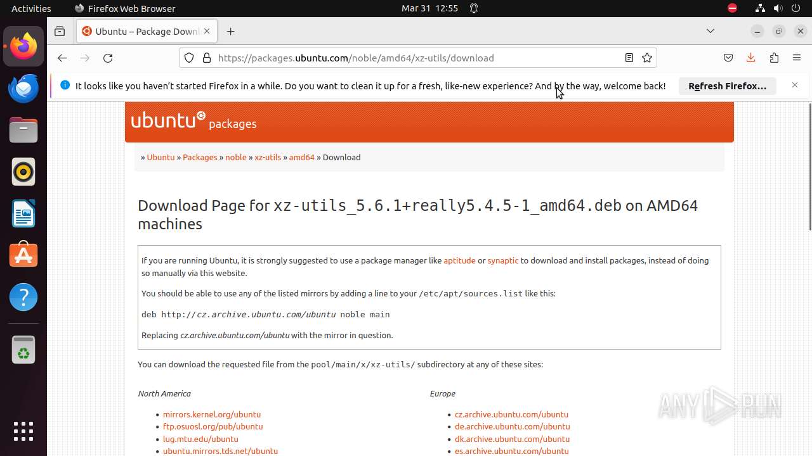Select the Ubuntu Package Download tab
Image resolution: width=812 pixels, height=456 pixels.
[147, 31]
